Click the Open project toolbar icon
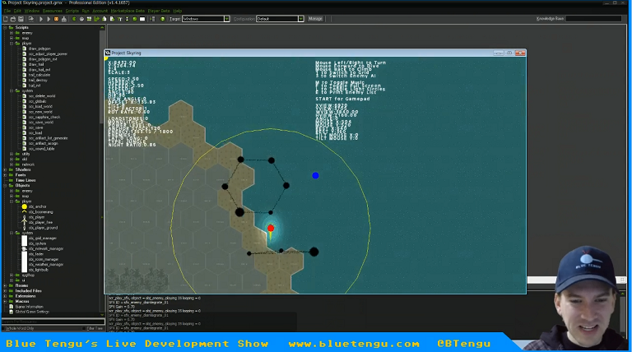Image resolution: width=632 pixels, height=352 pixels. point(13,19)
